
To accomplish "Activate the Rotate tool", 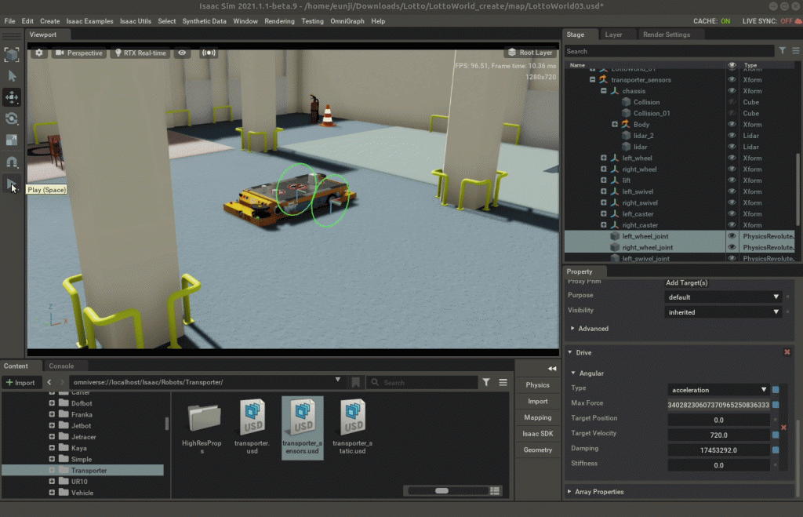I will pos(12,118).
